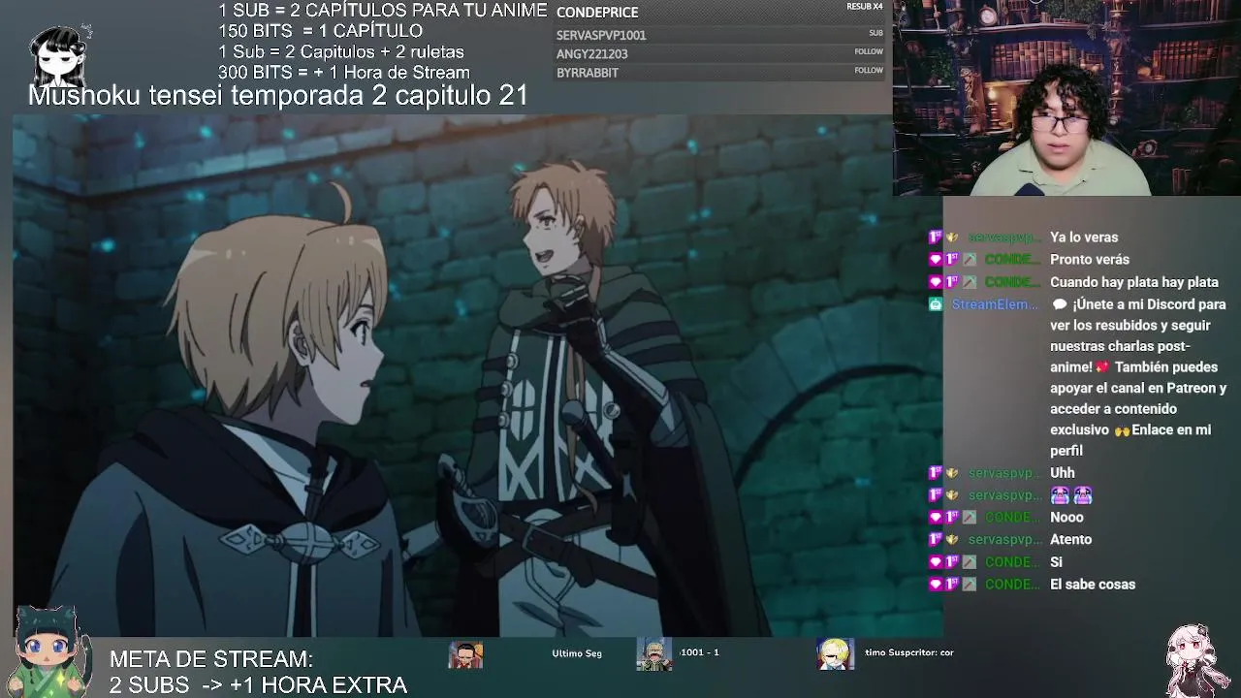Click the chat message 'Nooo'
The width and height of the screenshot is (1241, 698).
tap(1066, 518)
